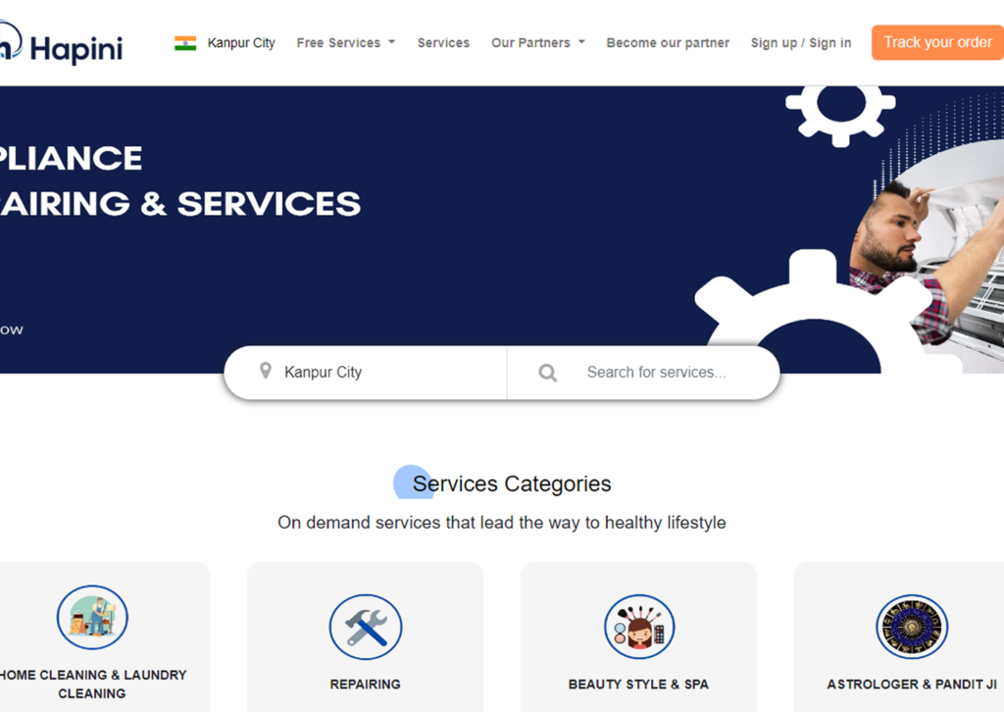The image size is (1004, 712).
Task: Open Kanpur City location selector in header
Action: (241, 43)
